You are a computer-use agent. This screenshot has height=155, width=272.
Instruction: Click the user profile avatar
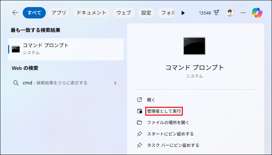[x=230, y=13]
